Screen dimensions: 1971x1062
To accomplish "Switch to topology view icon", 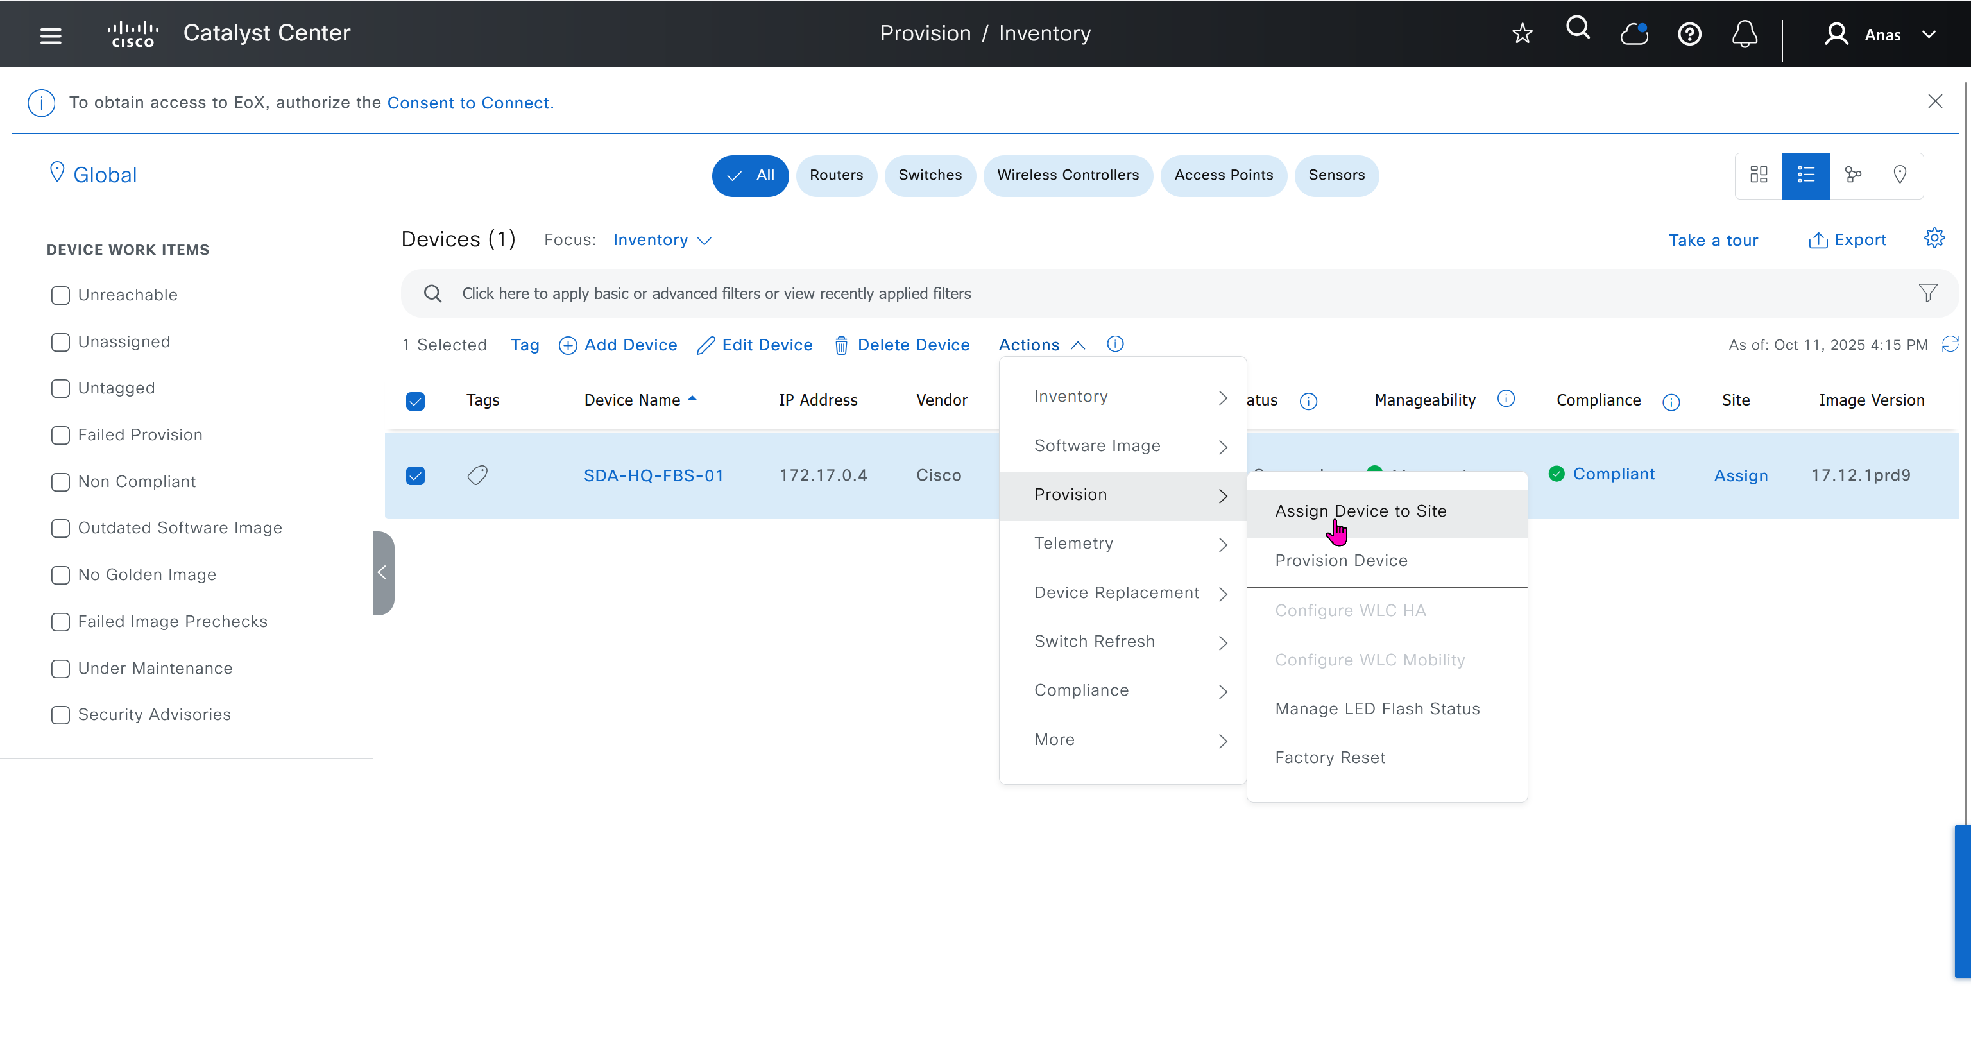I will (x=1852, y=175).
